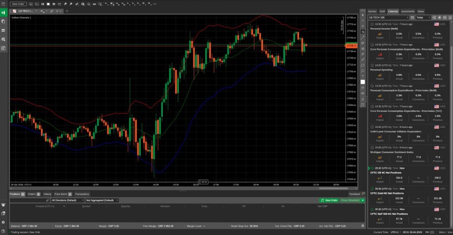Select the ellipse drawing tool
The width and height of the screenshot is (453, 235).
363,71
